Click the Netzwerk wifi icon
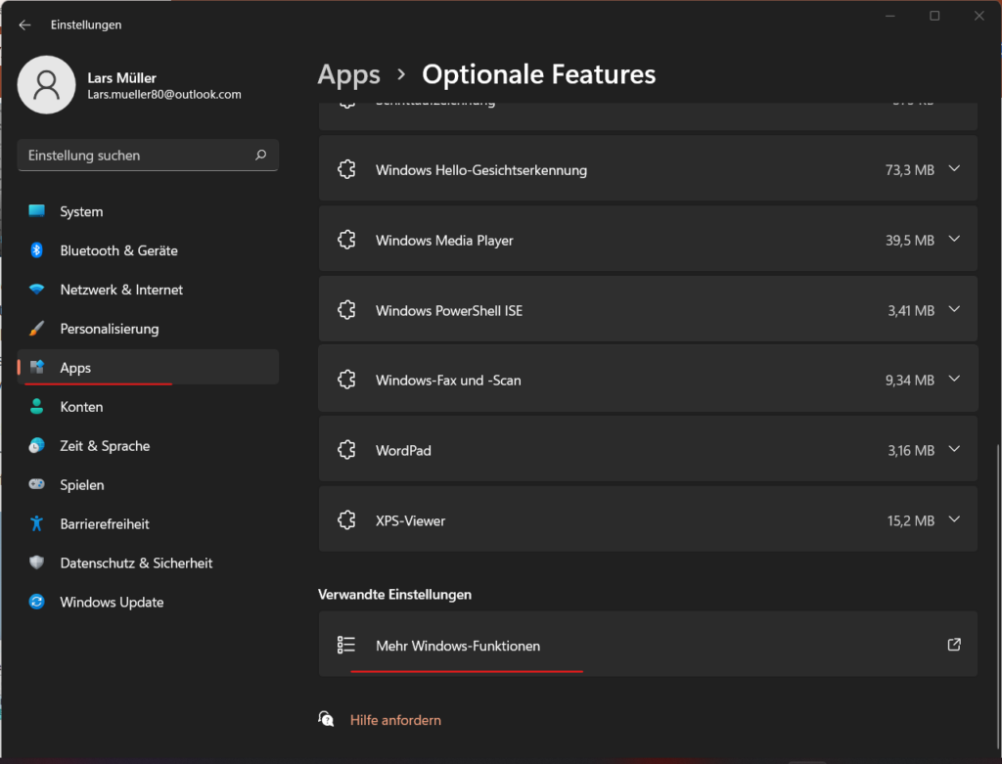1002x764 pixels. point(36,290)
